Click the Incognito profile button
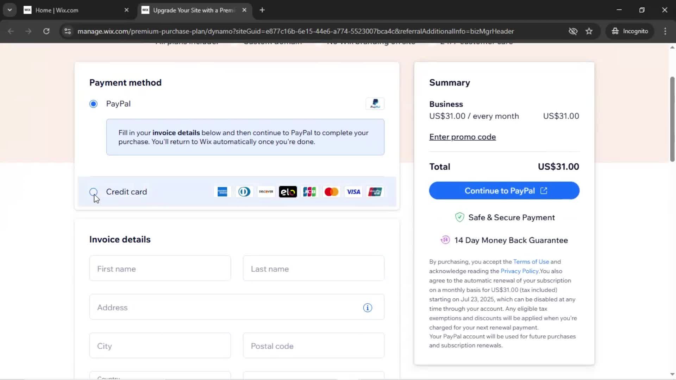This screenshot has height=380, width=676. [x=630, y=31]
